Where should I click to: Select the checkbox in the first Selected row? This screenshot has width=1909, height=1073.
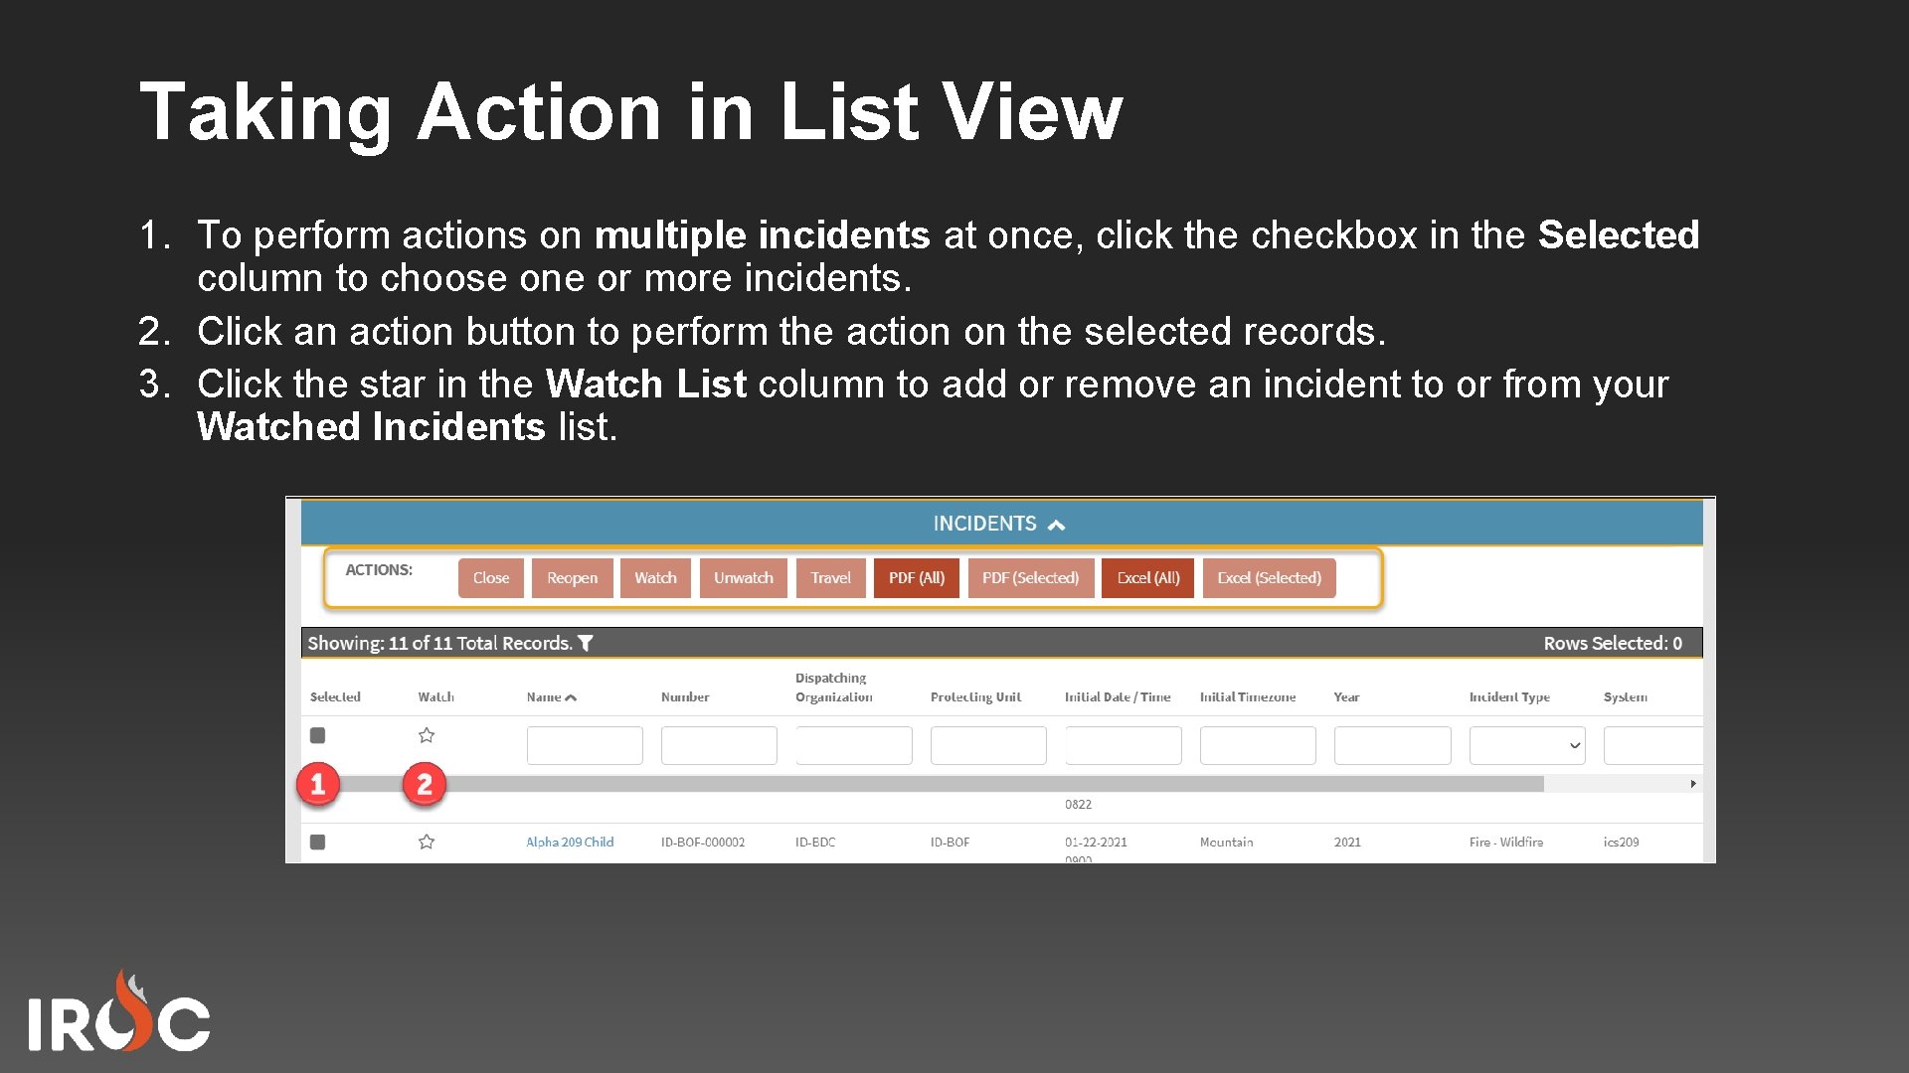(x=318, y=735)
